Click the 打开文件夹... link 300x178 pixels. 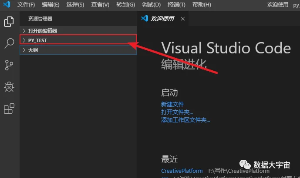point(177,112)
